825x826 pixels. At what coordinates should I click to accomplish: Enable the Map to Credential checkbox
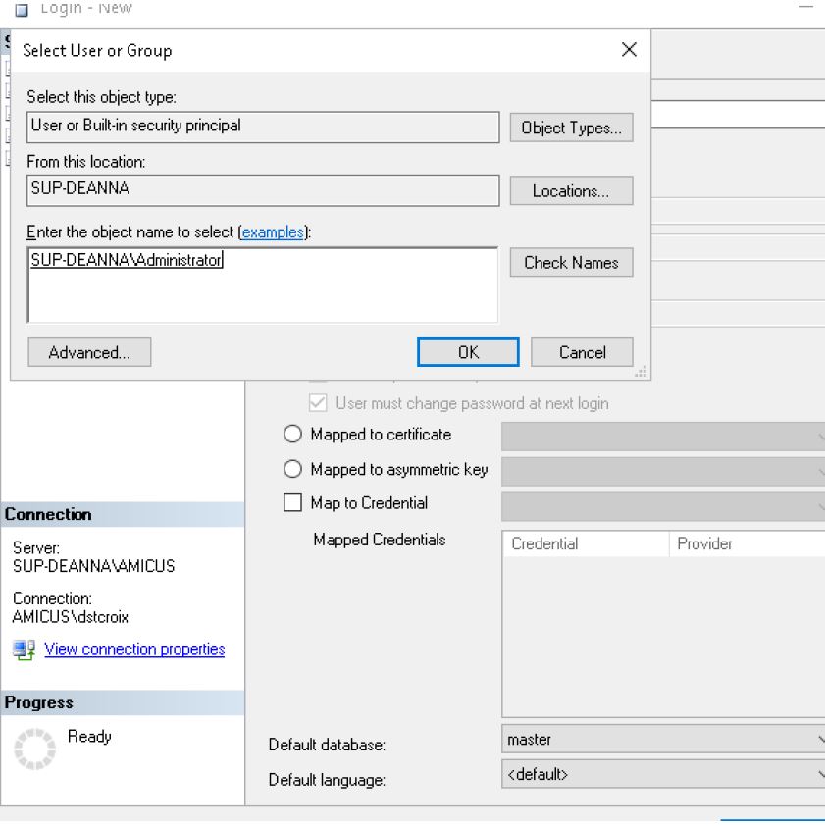293,503
